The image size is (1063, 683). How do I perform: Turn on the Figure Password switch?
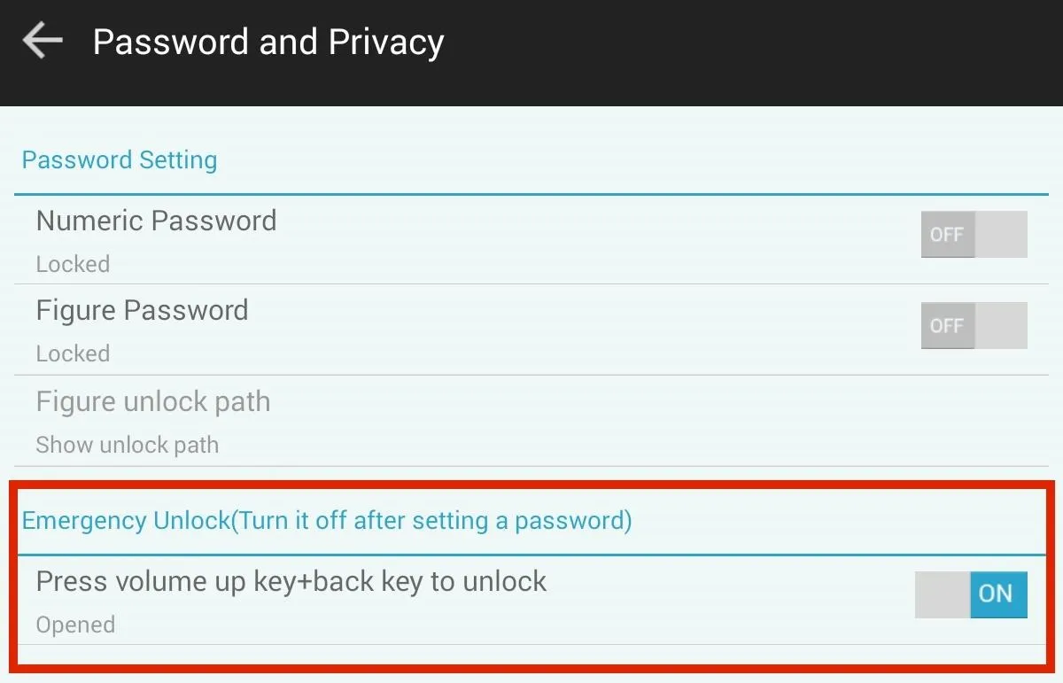[974, 325]
